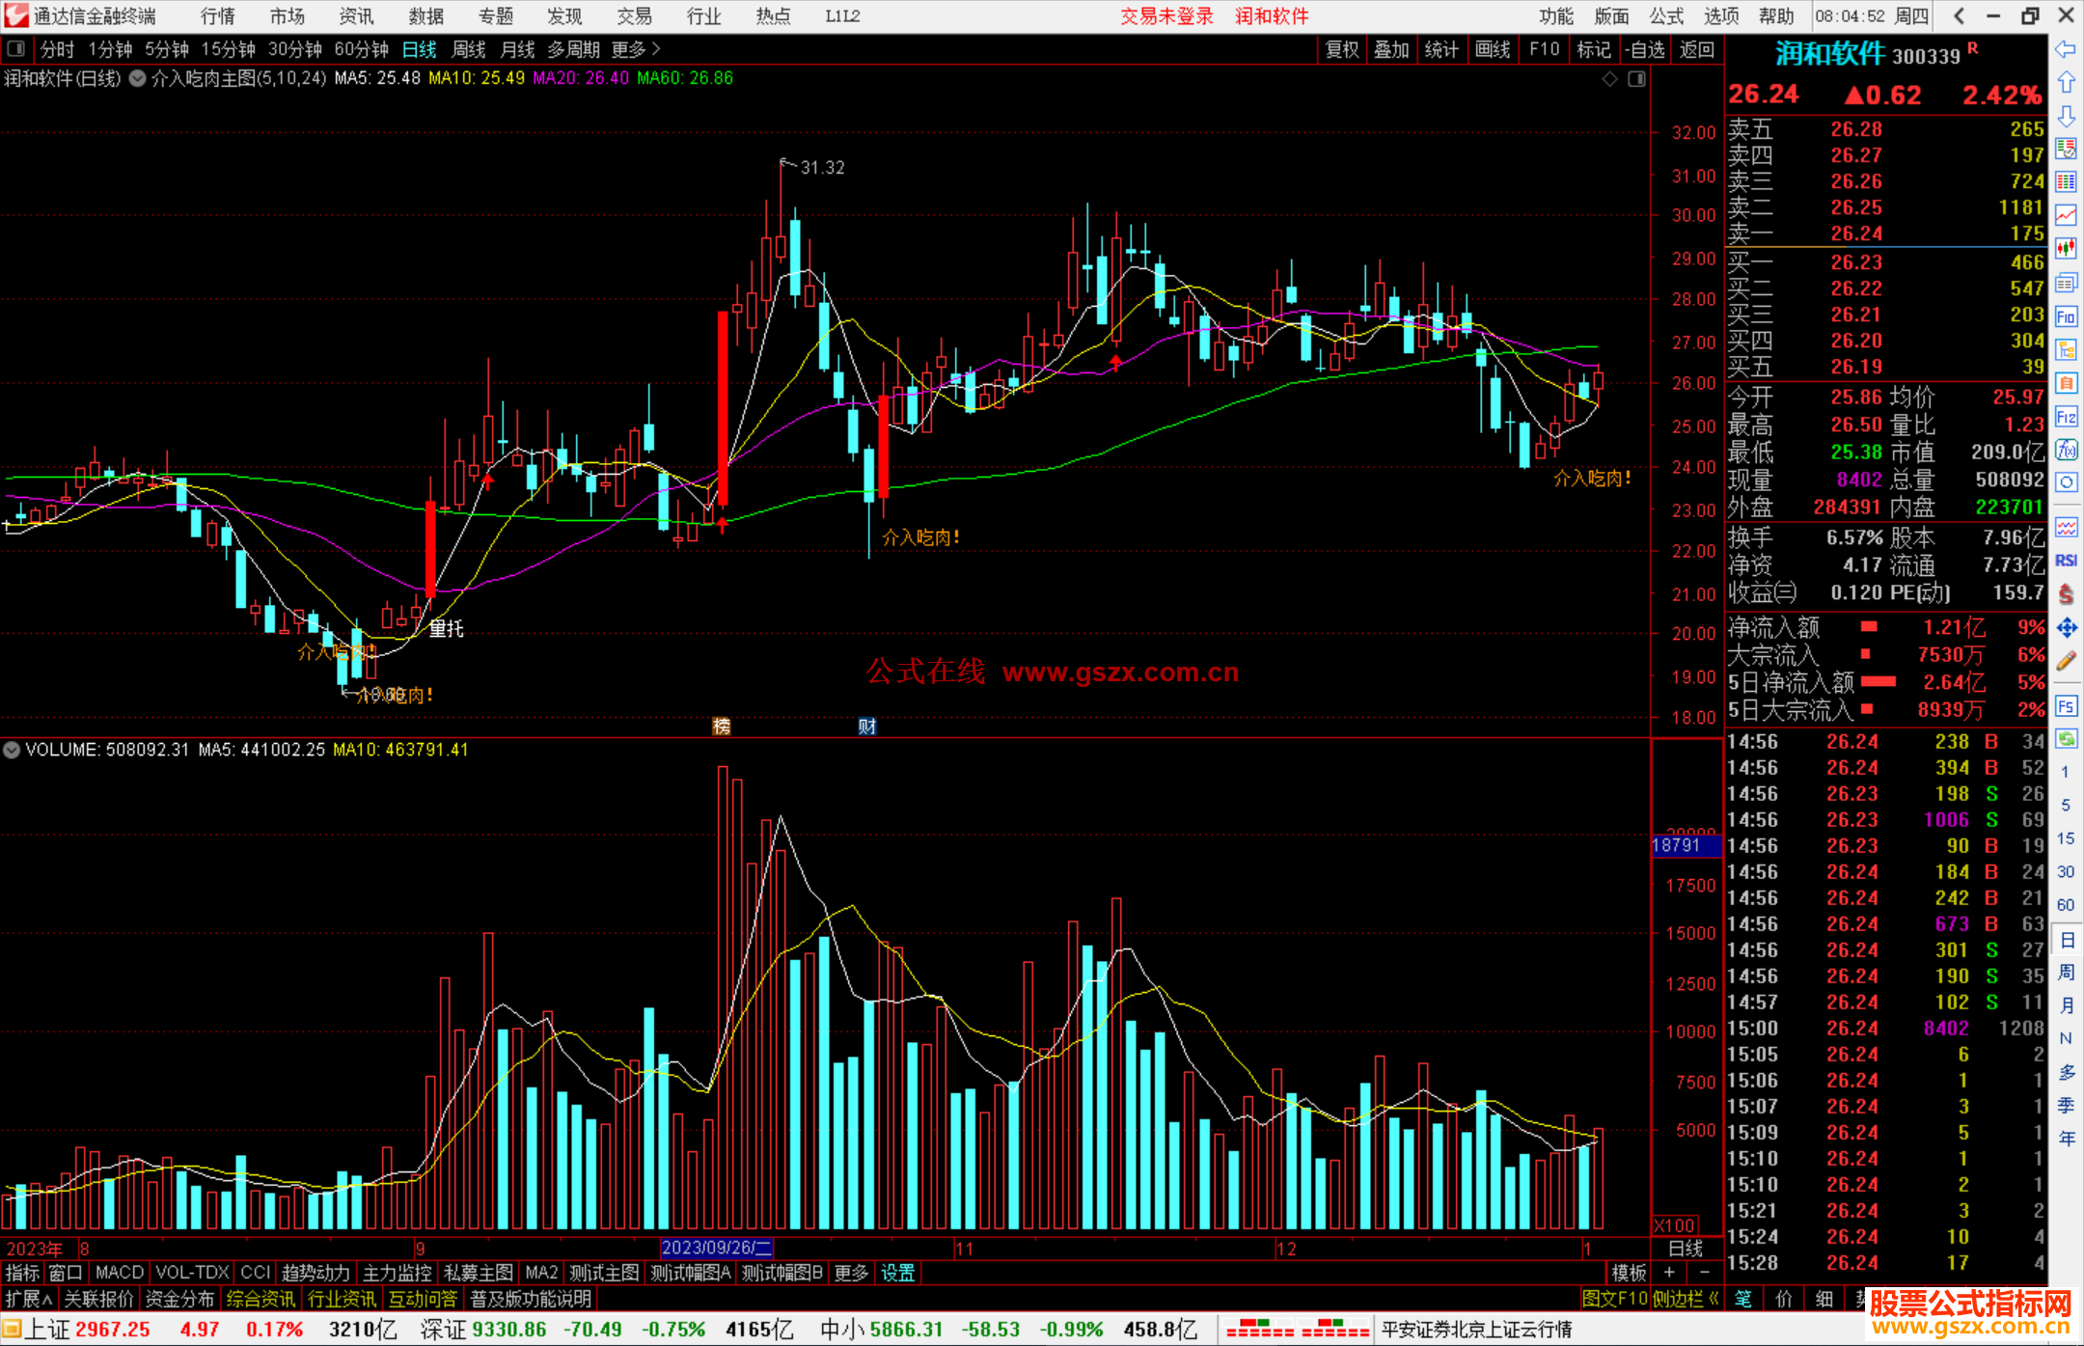The height and width of the screenshot is (1346, 2084).
Task: Open main chart indicator dropdown arrow
Action: pyautogui.click(x=138, y=79)
